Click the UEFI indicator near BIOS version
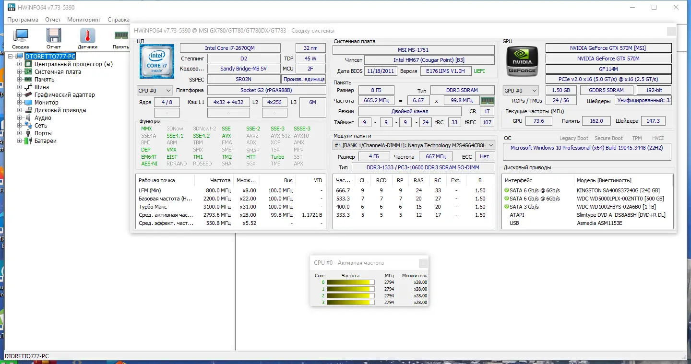The width and height of the screenshot is (691, 364). click(x=478, y=71)
